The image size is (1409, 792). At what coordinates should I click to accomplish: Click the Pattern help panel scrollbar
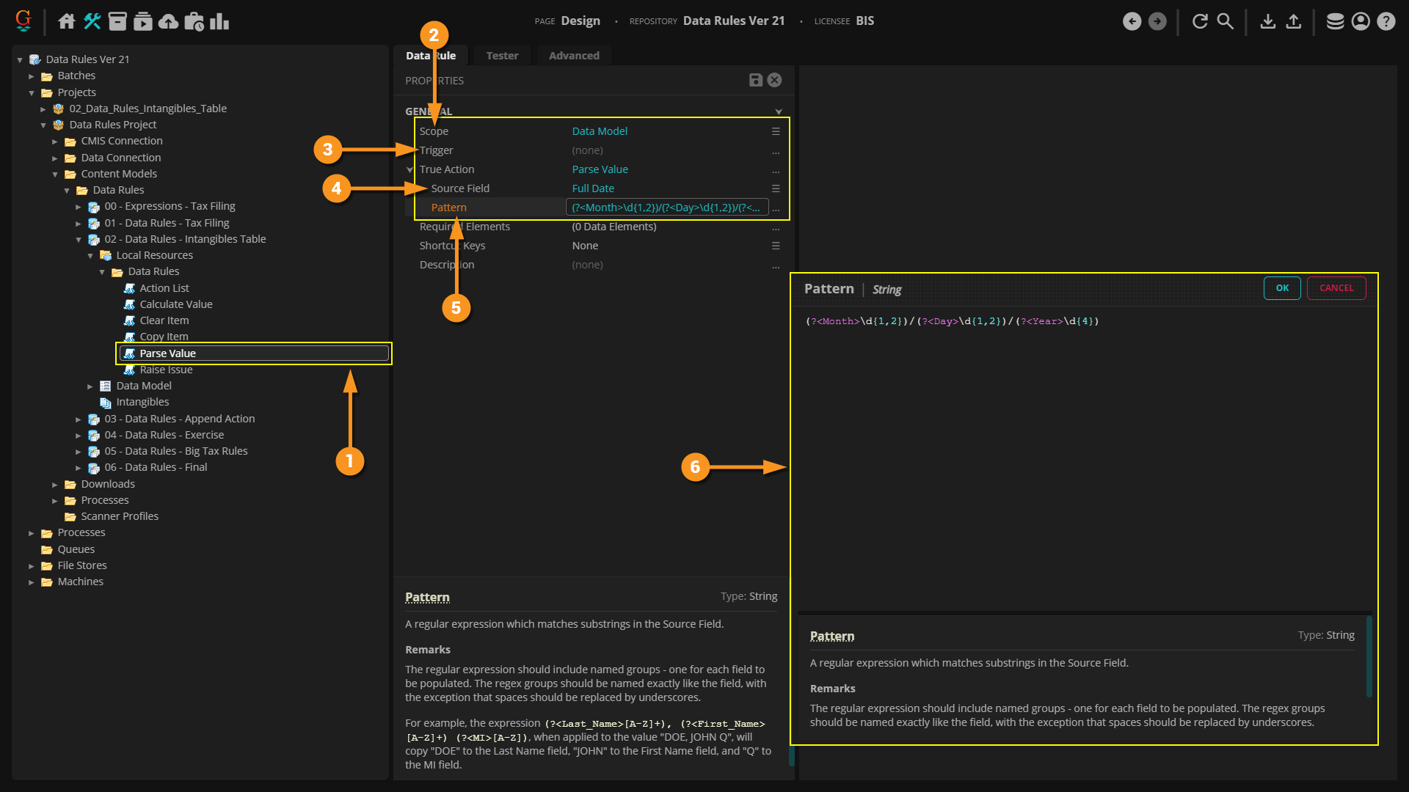(1369, 656)
